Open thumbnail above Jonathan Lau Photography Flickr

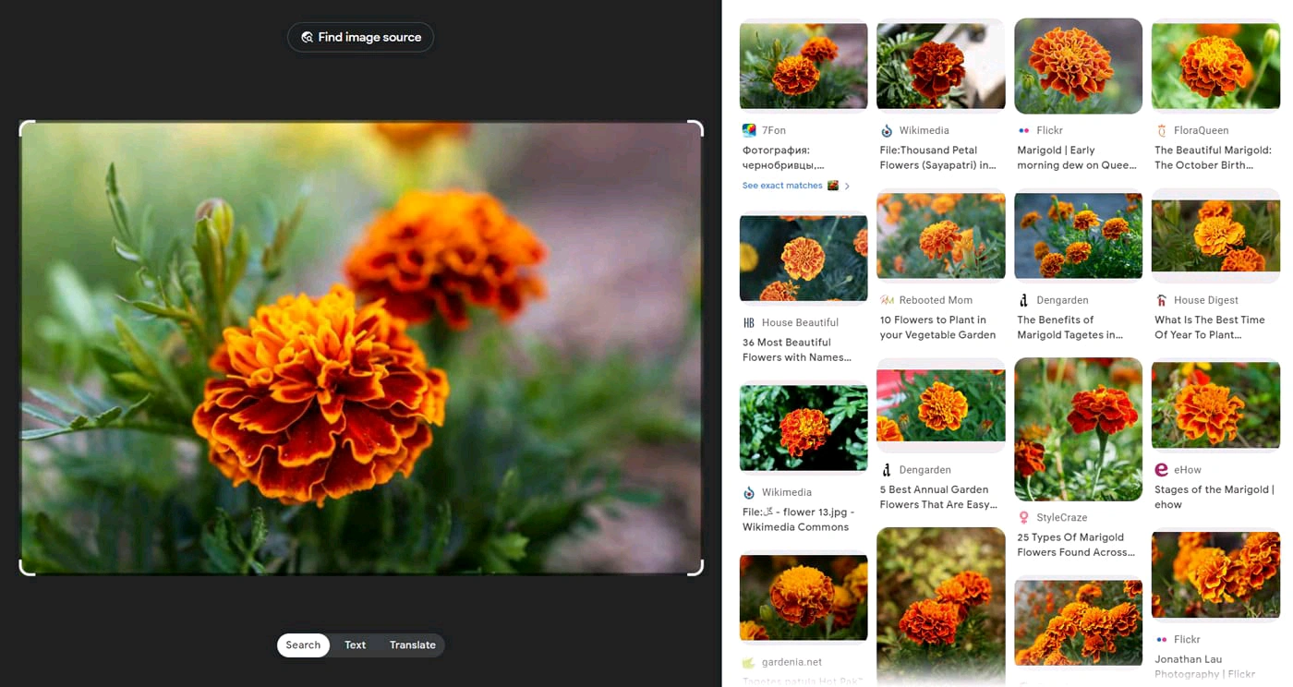point(1215,575)
